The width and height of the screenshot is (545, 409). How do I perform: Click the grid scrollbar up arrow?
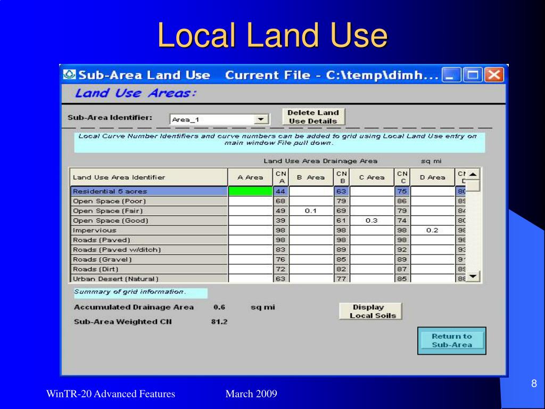(473, 174)
